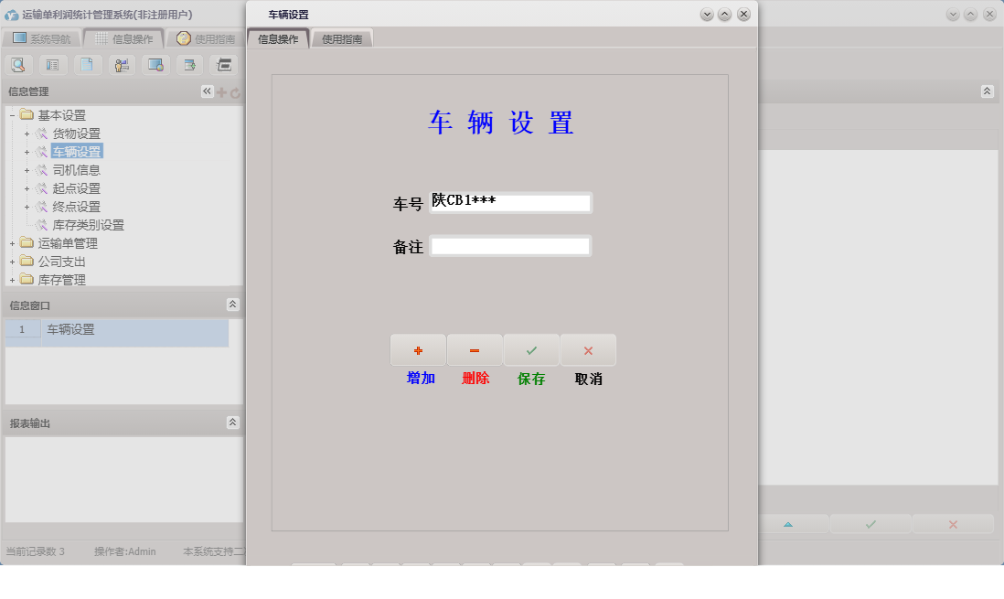Click inside the 备注 remark input field

[509, 245]
